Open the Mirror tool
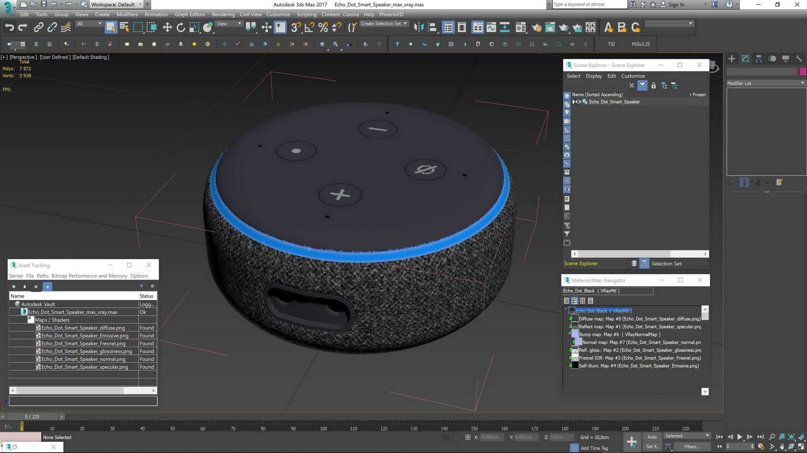Viewport: 807px width, 453px height. click(x=419, y=28)
